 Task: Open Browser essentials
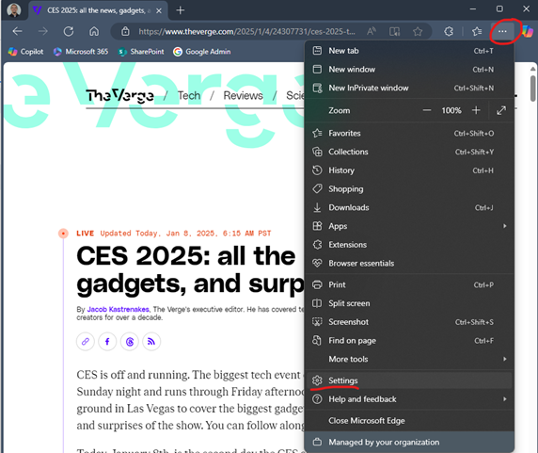(x=409, y=263)
